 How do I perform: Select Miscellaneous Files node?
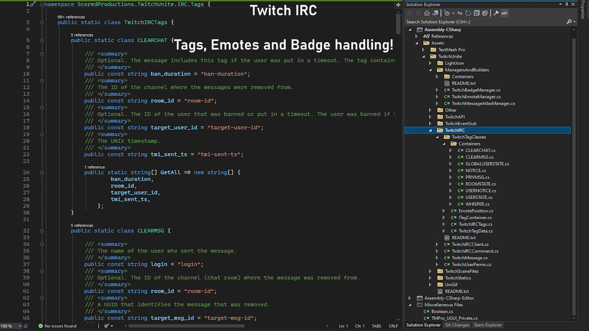(444, 305)
